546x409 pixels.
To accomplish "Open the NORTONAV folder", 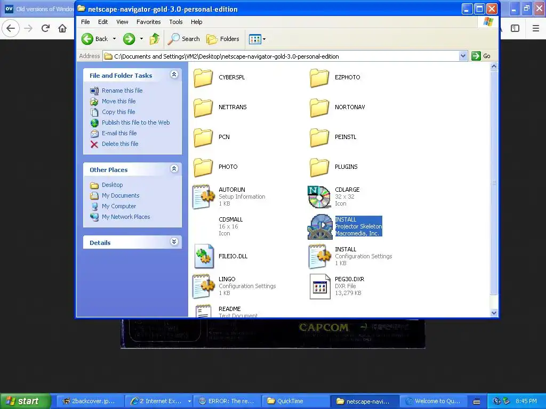I will [x=319, y=108].
